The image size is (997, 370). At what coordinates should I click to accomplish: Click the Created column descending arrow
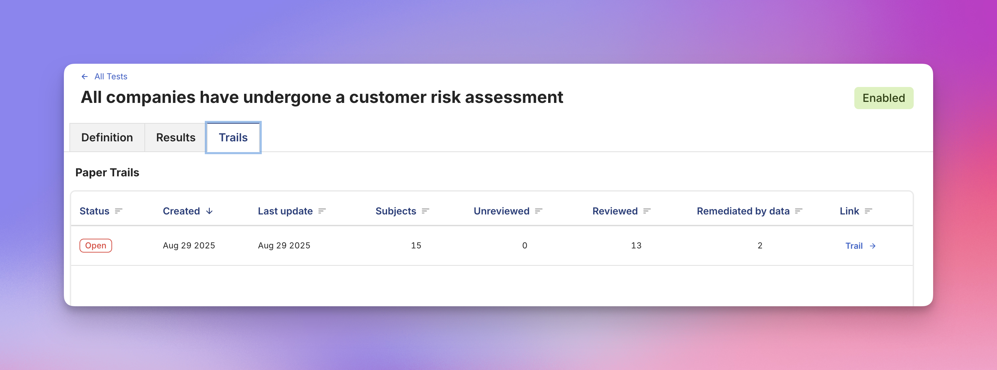tap(209, 211)
